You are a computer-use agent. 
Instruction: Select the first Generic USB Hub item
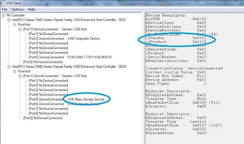click(x=55, y=29)
